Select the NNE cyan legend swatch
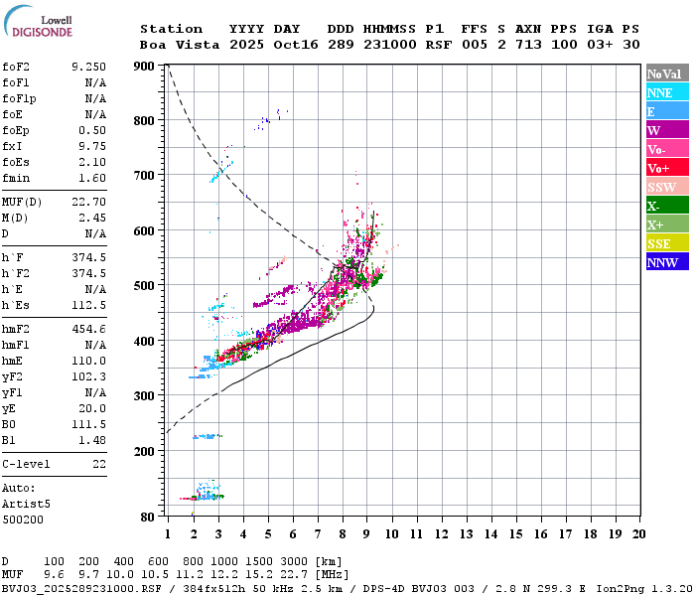 click(x=667, y=92)
